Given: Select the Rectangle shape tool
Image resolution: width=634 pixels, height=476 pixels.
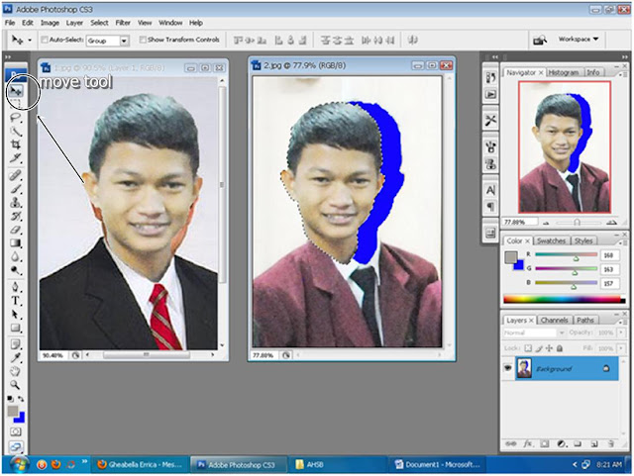Looking at the screenshot, I should 16,328.
